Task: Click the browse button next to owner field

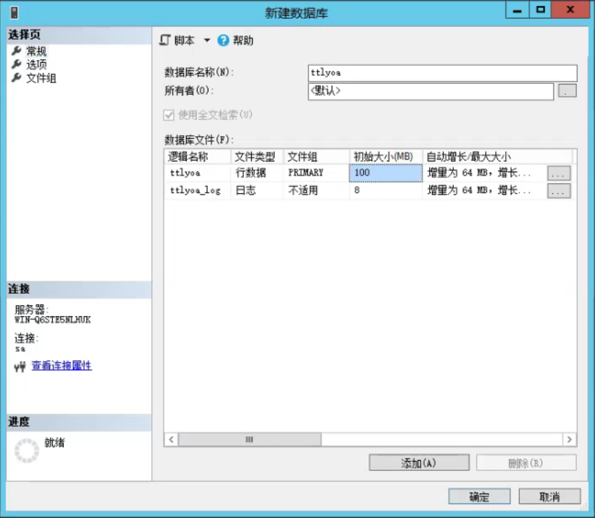Action: tap(567, 90)
